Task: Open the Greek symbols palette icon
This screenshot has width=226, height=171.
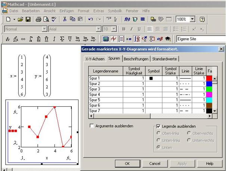Action: (160, 39)
